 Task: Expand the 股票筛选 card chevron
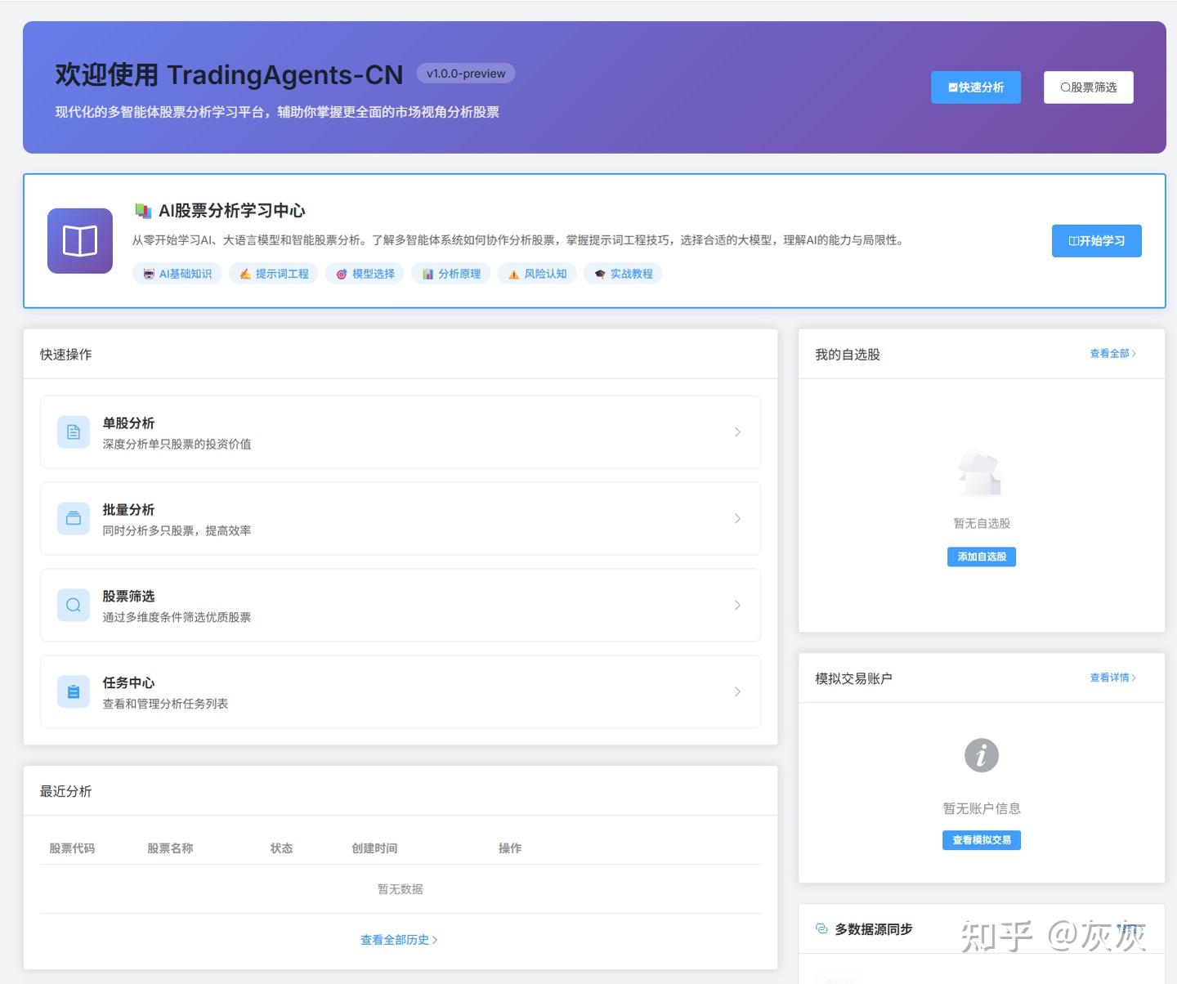pos(737,605)
